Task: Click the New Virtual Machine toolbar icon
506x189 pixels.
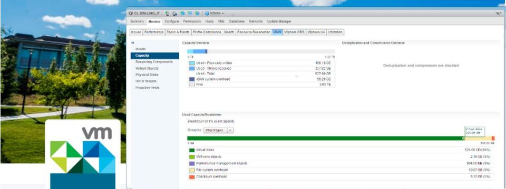Action: point(182,14)
